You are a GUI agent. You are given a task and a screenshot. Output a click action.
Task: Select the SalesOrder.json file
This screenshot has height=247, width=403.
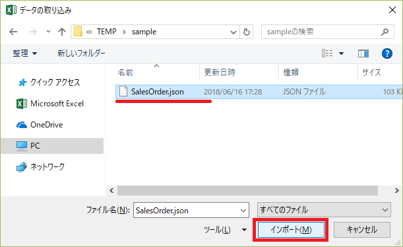click(259, 92)
